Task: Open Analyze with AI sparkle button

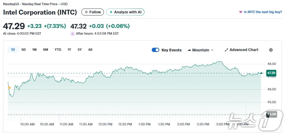Action: click(x=125, y=12)
